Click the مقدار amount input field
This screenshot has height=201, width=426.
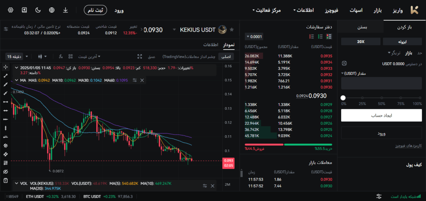[381, 83]
